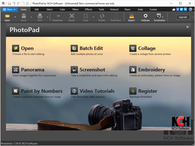Switch to the Retouch tab
This screenshot has height=146, width=195.
[114, 9]
